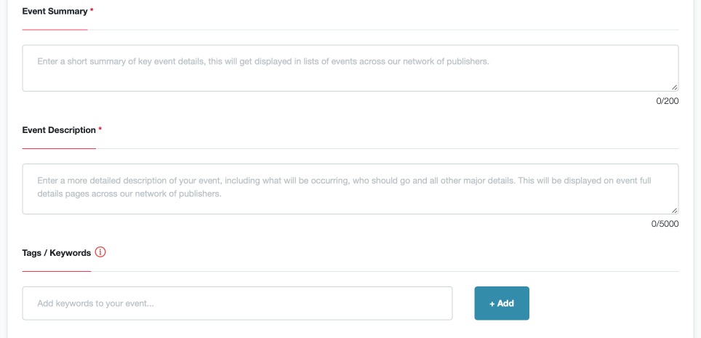The height and width of the screenshot is (338, 701).
Task: Click the + Add keyword button
Action: [502, 303]
